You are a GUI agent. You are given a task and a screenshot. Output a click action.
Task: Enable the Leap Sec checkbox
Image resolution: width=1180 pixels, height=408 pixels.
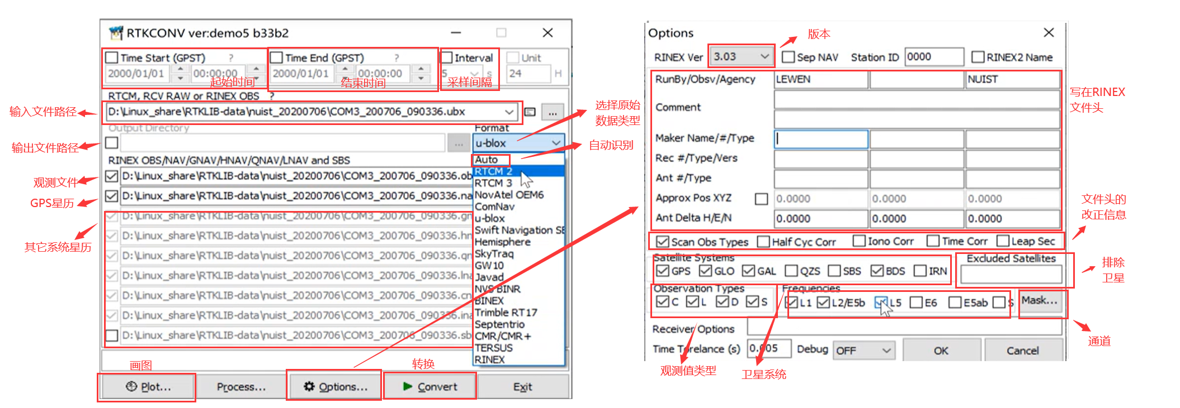pos(1003,241)
